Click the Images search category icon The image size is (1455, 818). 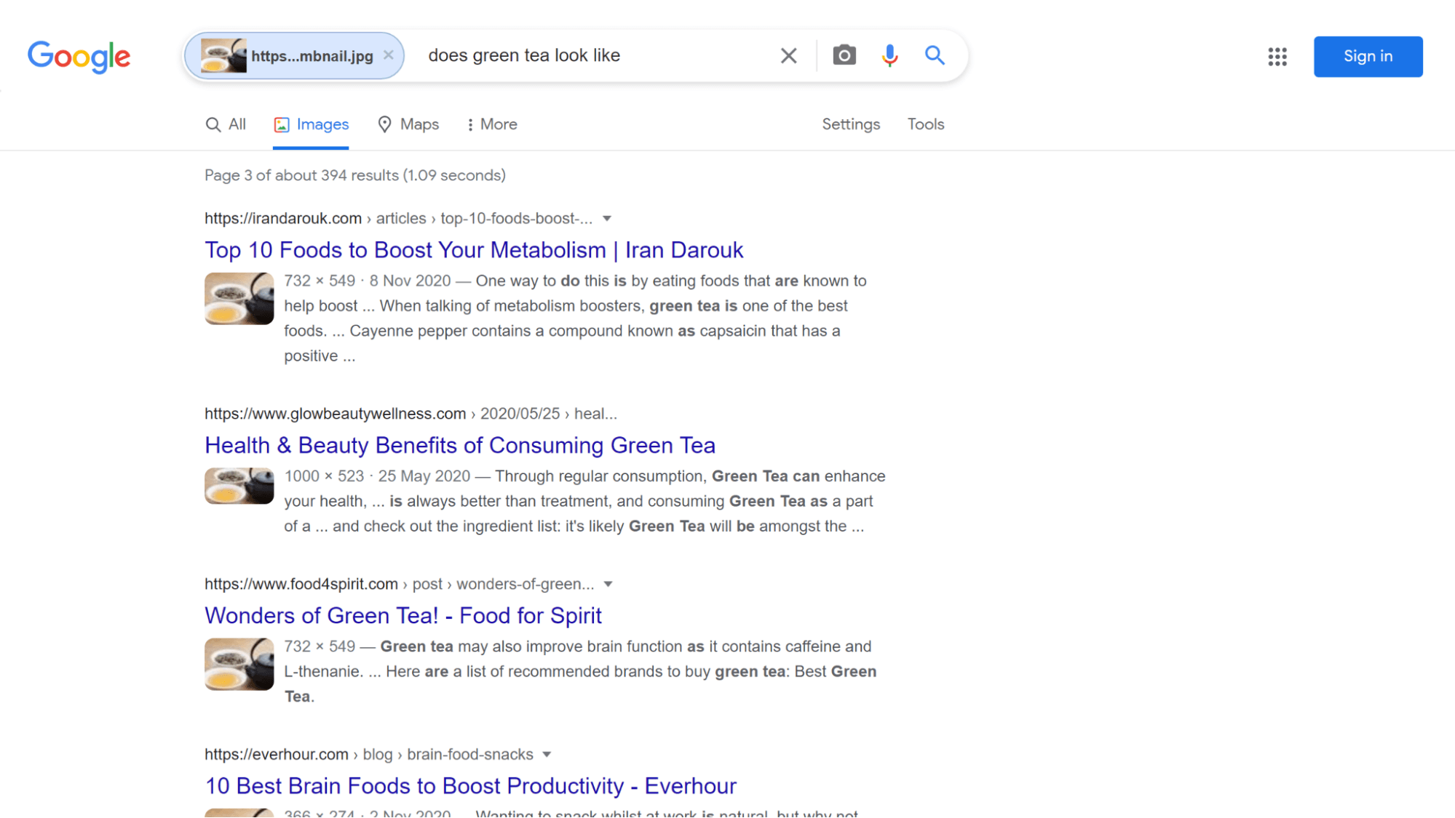click(282, 124)
